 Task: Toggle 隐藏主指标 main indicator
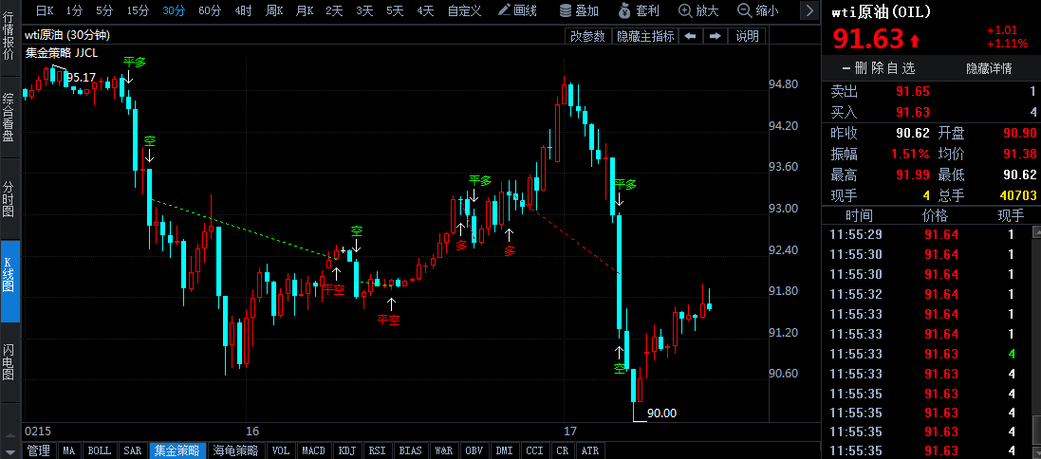coord(645,36)
